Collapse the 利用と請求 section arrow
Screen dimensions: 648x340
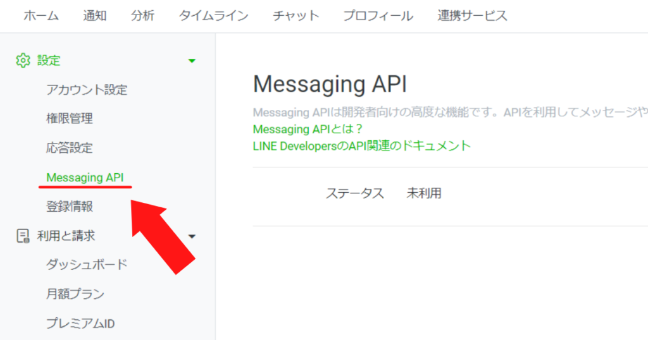click(x=192, y=236)
